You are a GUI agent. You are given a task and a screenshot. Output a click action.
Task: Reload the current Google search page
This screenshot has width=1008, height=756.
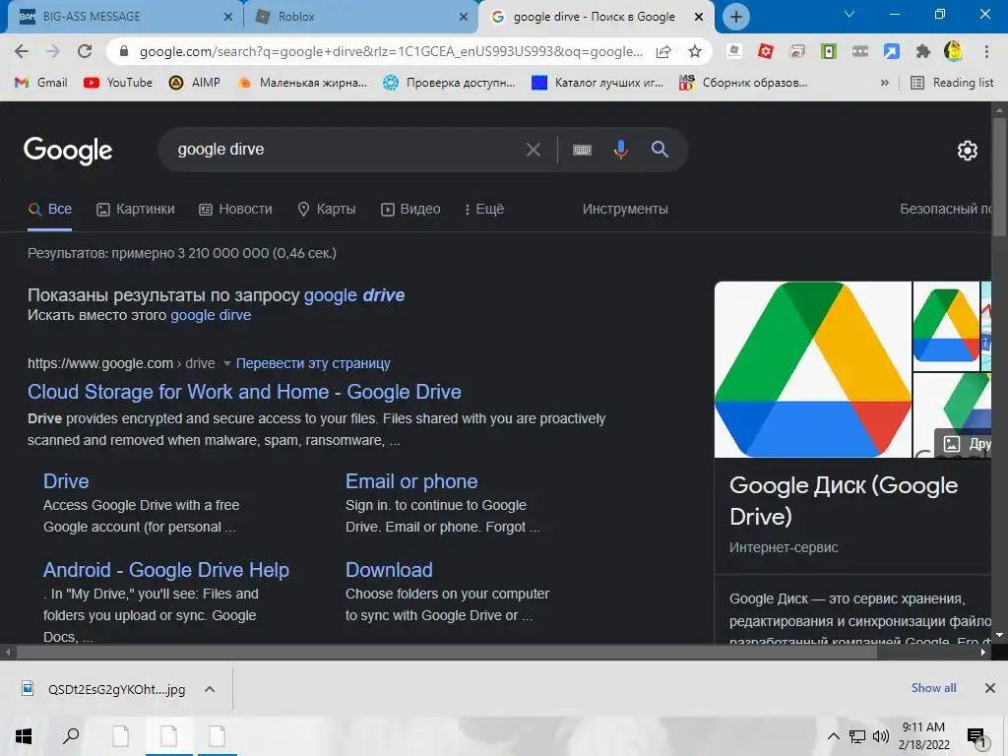[85, 51]
